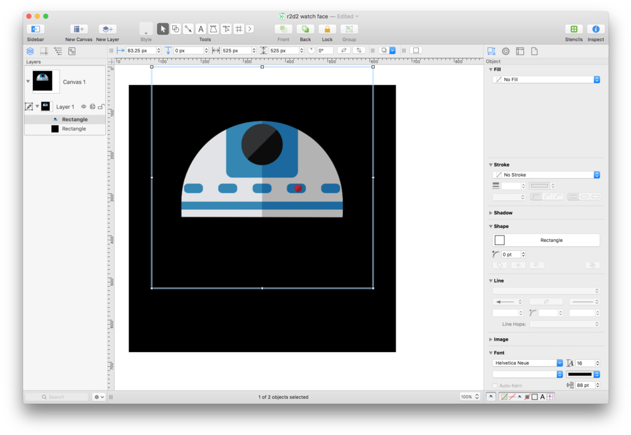Group selected objects
Screen dimensions: 631x435
[x=349, y=29]
